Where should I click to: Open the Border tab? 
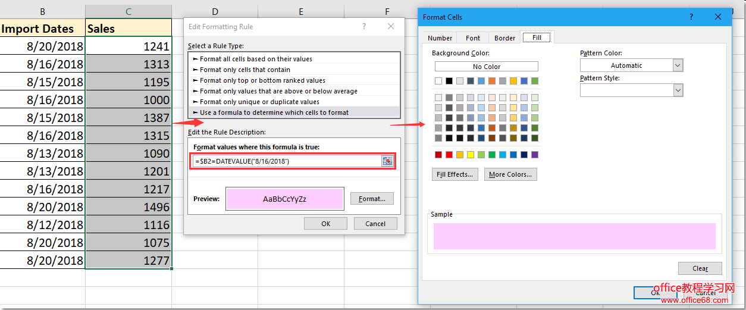(504, 38)
